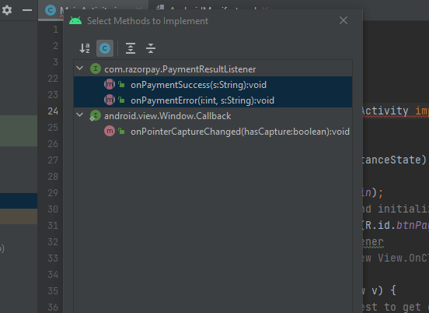Select the com.razorpay.PaymentResultListener interface row
Viewport: 429px width, 313px height.
click(213, 69)
